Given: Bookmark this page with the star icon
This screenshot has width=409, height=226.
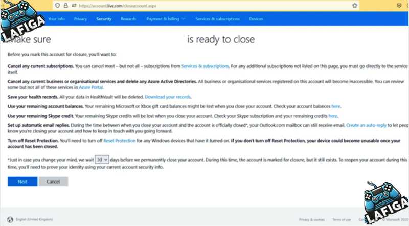Looking at the screenshot, I should (354, 6).
